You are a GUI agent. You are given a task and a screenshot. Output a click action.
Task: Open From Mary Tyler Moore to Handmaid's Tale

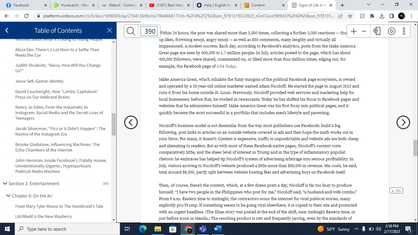(x=59, y=206)
